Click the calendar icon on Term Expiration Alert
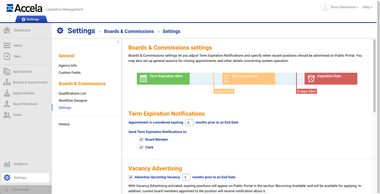Viewport: 380px width, 194px height. [x=144, y=79]
